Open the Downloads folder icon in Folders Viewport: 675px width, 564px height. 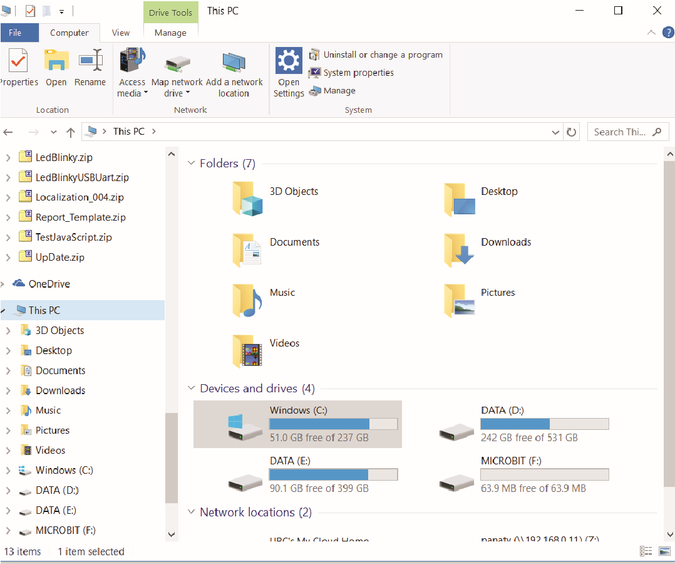[x=460, y=250]
